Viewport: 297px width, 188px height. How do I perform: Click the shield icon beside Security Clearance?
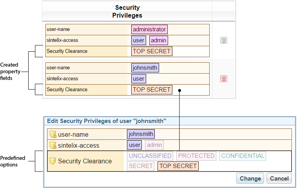(x=53, y=161)
